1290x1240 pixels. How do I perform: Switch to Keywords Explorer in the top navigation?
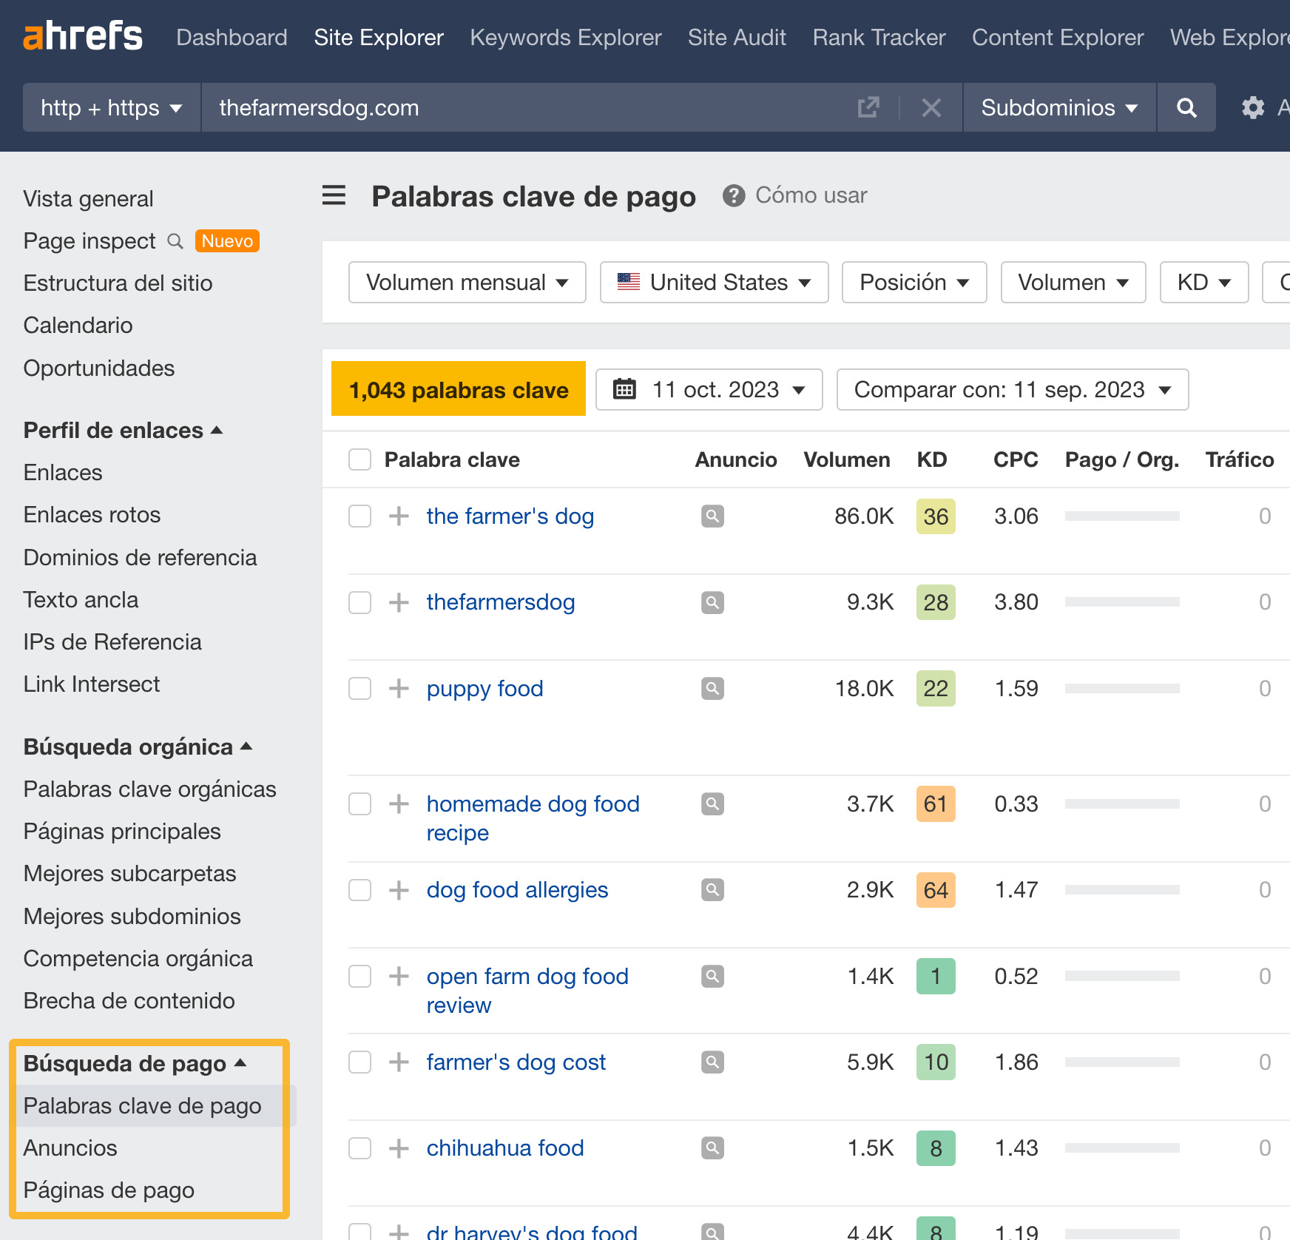(565, 37)
